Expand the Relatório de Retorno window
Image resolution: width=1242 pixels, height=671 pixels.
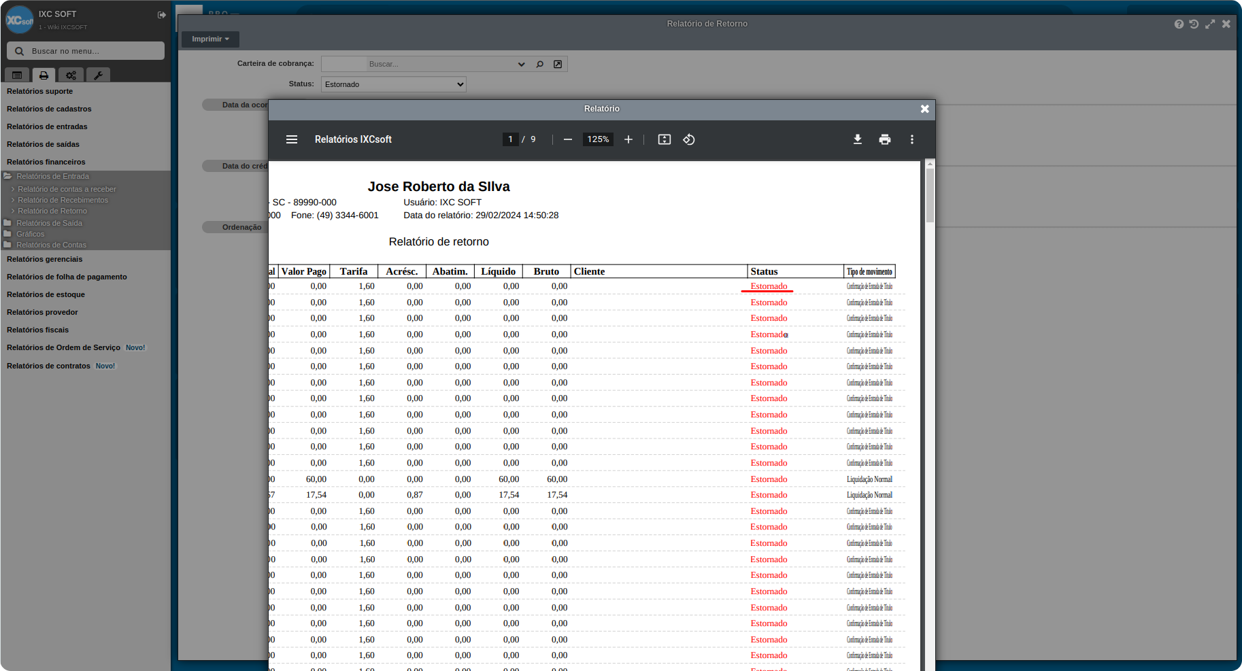point(1210,24)
